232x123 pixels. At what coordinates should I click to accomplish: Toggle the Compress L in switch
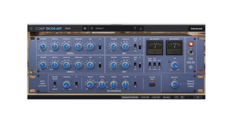point(100,47)
